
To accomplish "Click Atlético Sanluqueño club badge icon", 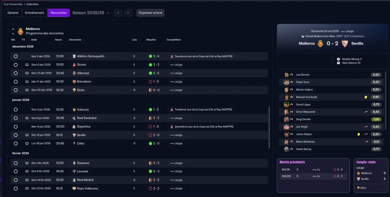I will coord(74,56).
